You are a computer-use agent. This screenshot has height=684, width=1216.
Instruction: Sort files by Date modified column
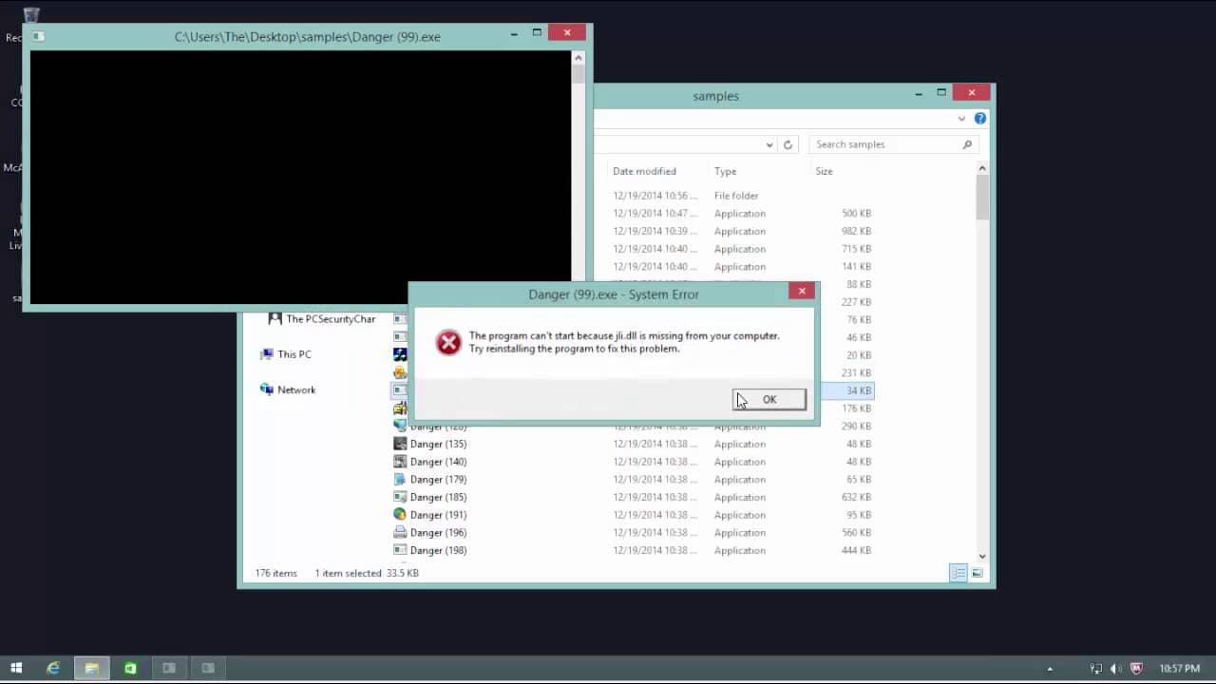tap(644, 171)
